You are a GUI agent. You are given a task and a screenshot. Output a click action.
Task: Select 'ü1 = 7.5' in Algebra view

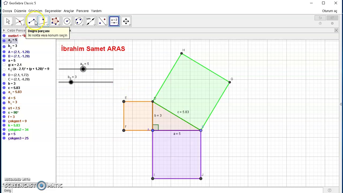[14, 108]
